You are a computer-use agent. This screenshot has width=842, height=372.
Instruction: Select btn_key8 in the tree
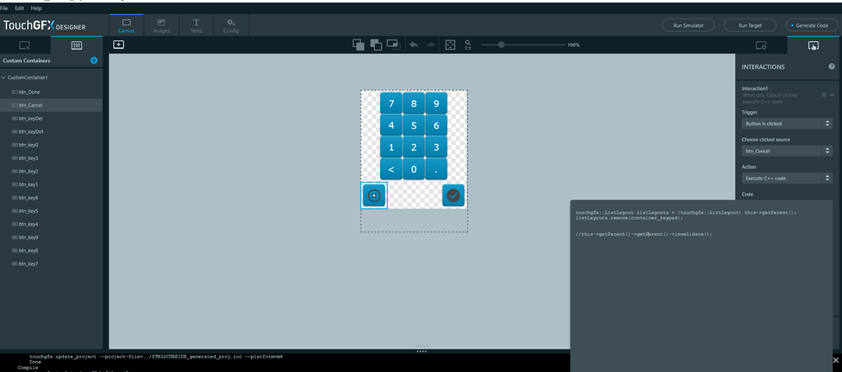(51, 250)
